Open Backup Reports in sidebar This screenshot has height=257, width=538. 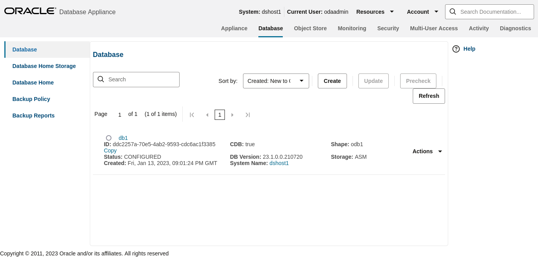[x=47, y=116]
